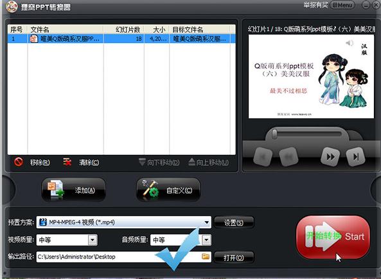
Task: Click the PowerPoint file icon in row 1
Action: [x=34, y=39]
